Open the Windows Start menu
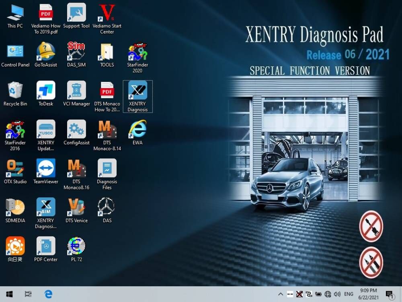 pyautogui.click(x=10, y=294)
